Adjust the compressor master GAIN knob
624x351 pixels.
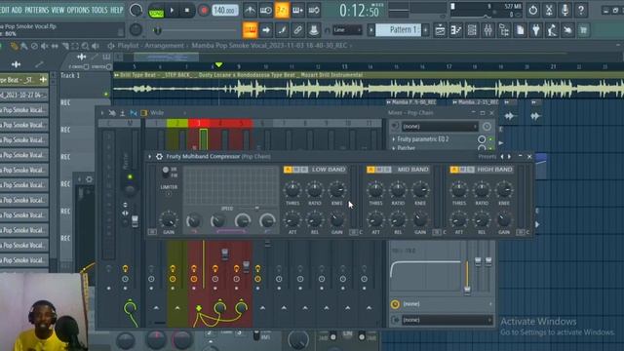click(169, 219)
